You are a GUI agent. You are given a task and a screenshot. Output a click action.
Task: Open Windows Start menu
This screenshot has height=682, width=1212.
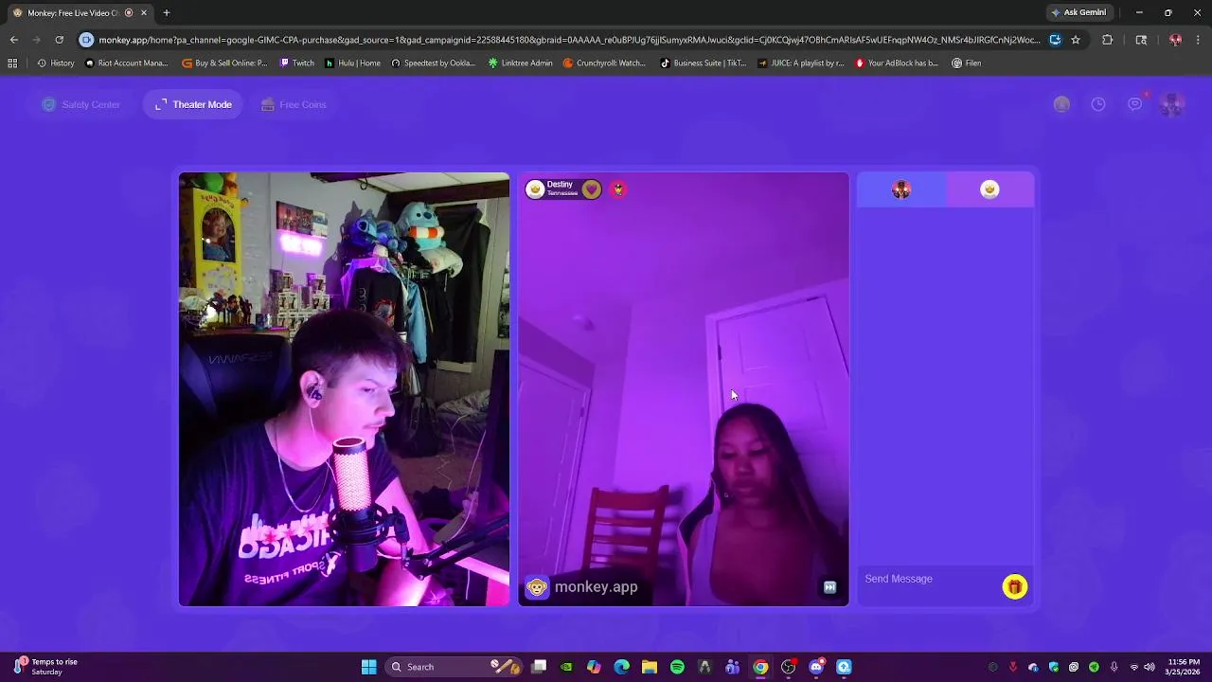pos(368,667)
